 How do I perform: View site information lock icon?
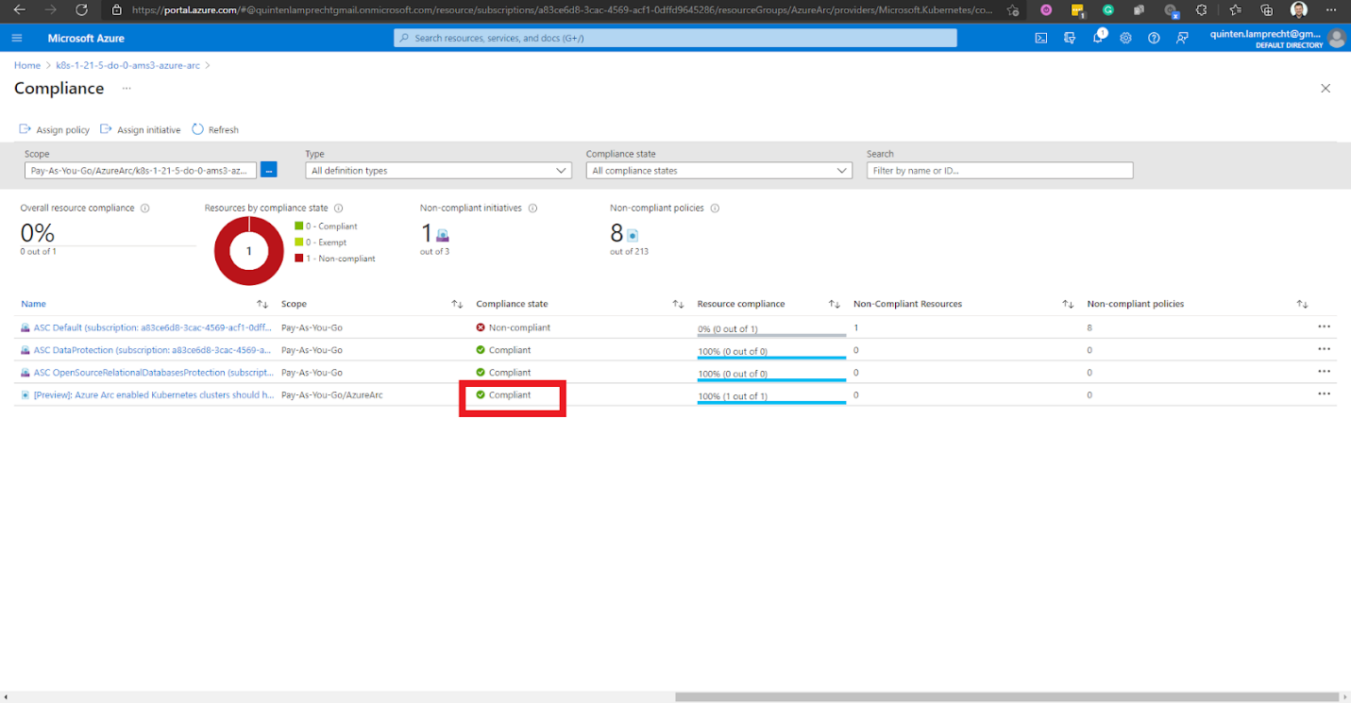(117, 9)
